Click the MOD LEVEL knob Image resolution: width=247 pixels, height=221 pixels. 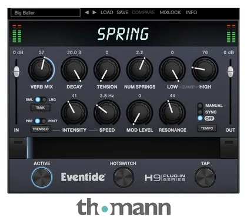[140, 112]
